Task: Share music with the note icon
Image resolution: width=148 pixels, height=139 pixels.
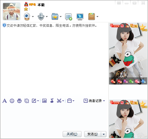Action: (x=52, y=101)
